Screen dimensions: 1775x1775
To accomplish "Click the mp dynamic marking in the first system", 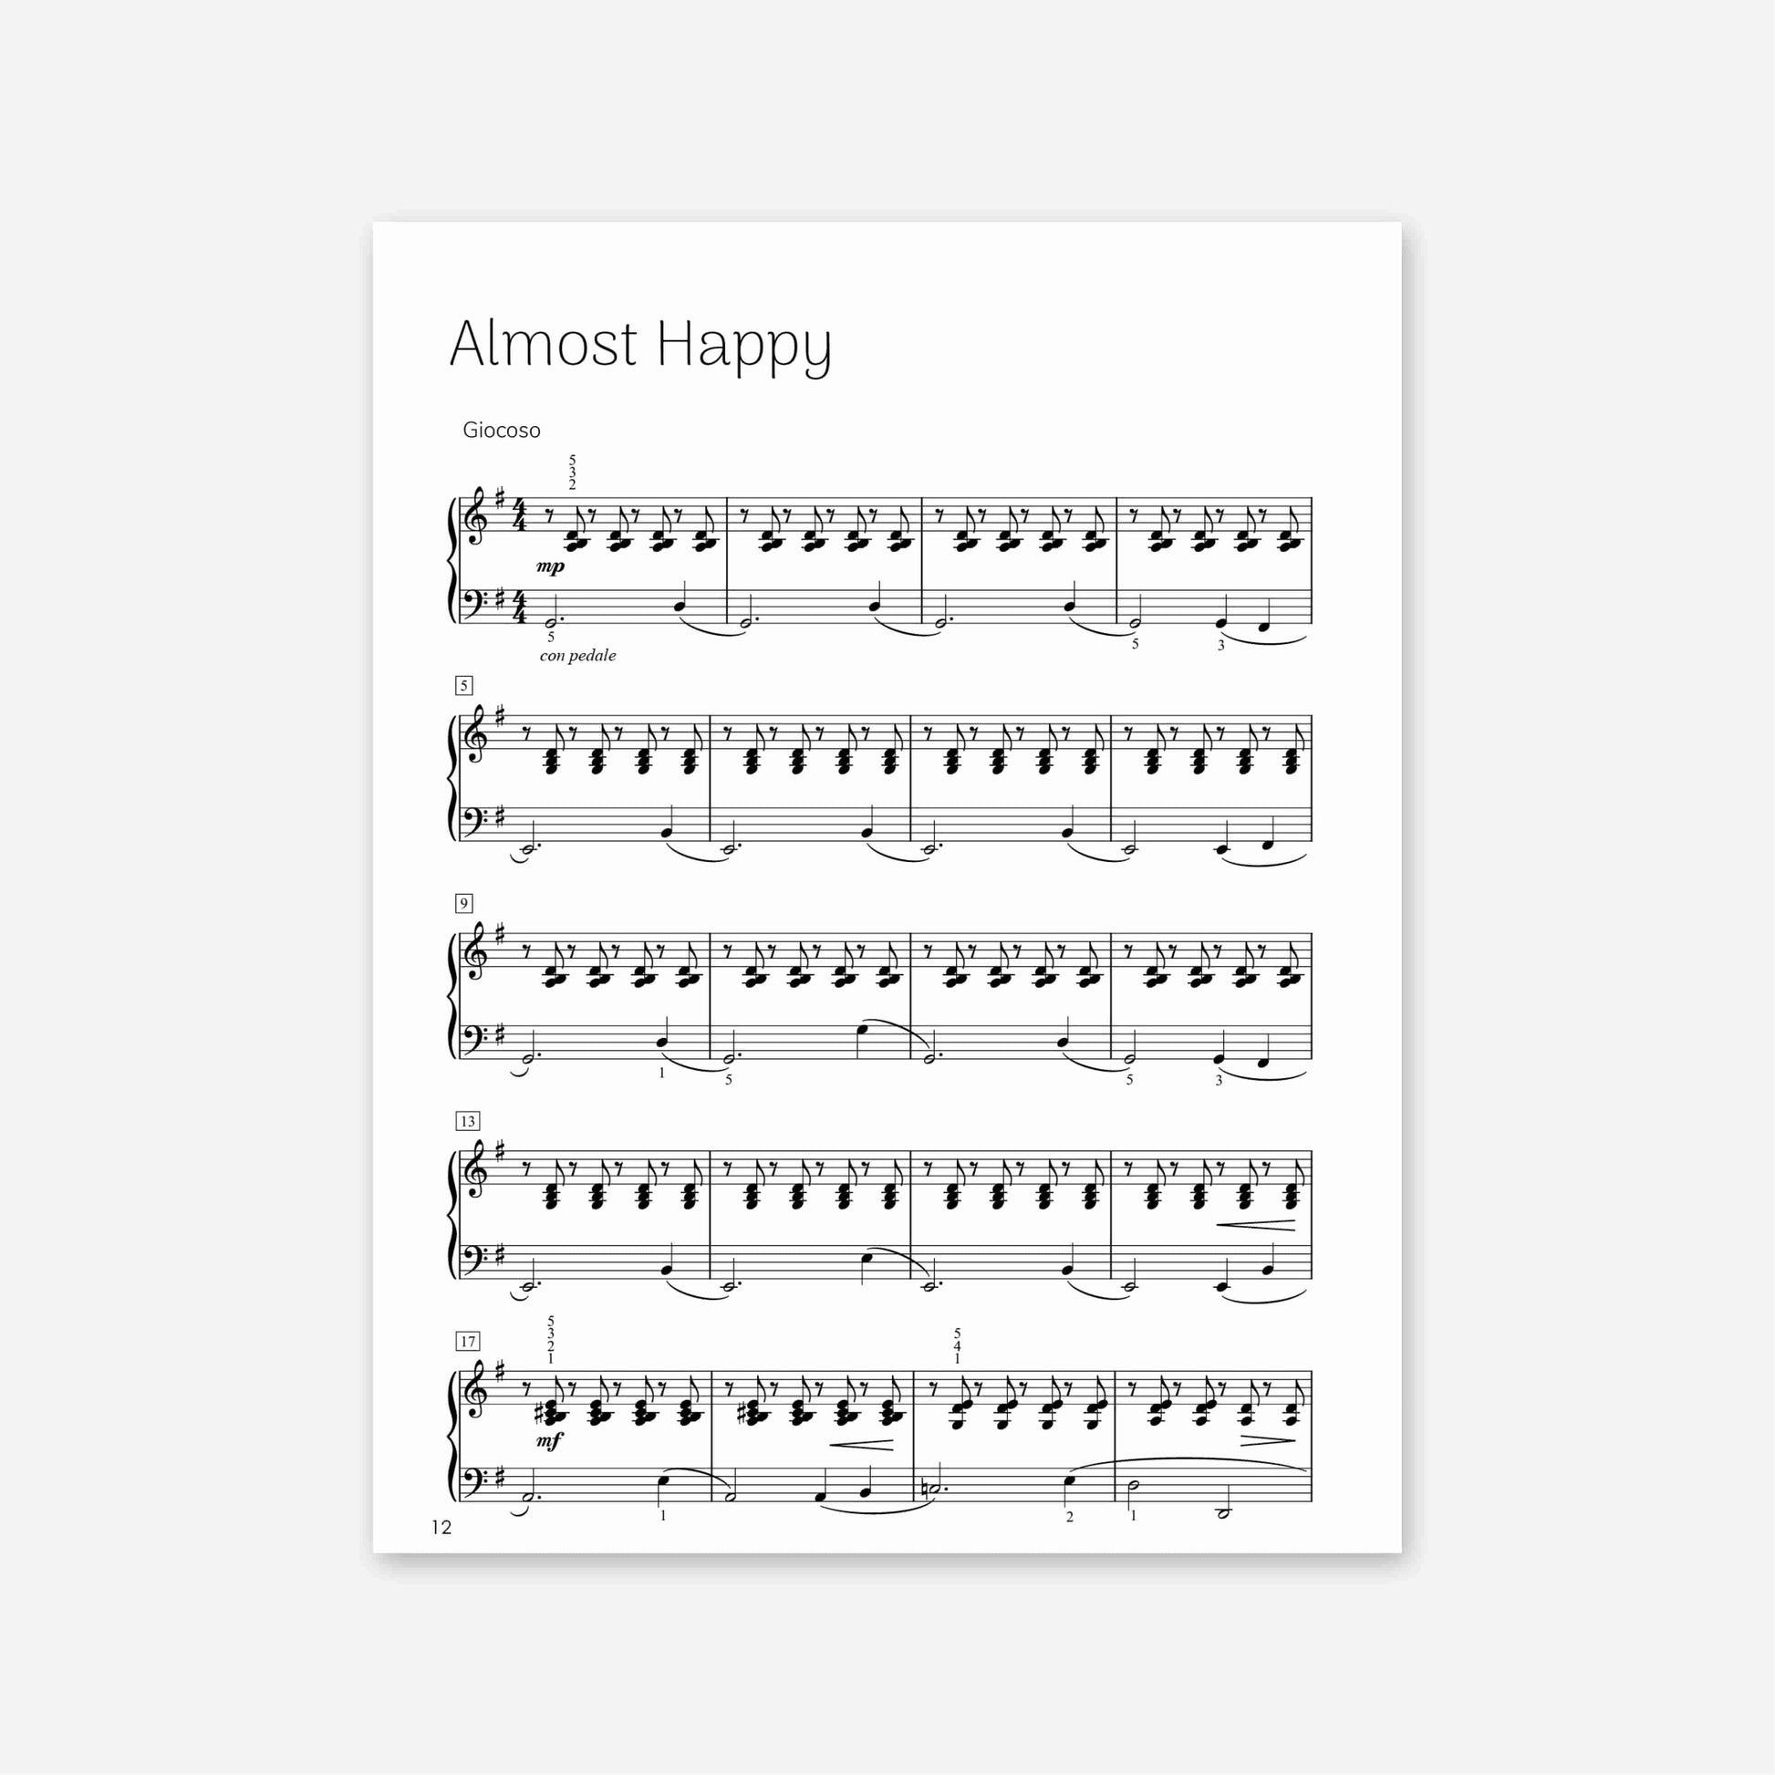I will click(x=550, y=566).
